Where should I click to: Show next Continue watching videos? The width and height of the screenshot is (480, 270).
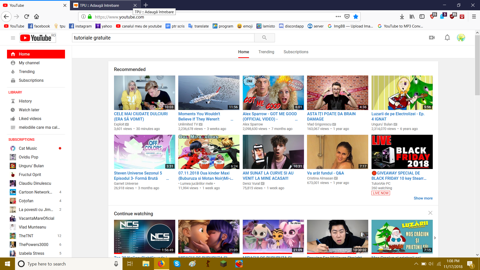[x=435, y=238]
